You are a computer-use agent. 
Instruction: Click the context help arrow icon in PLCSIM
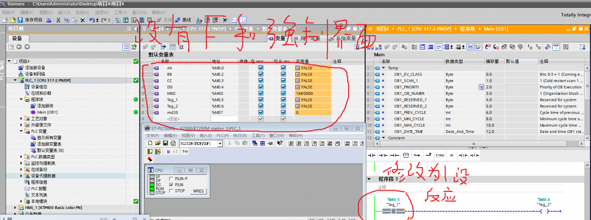tap(280, 143)
